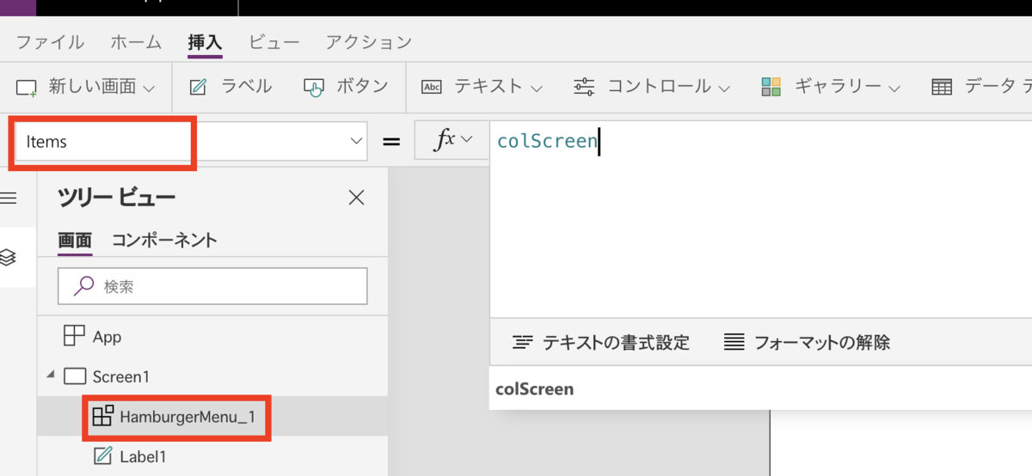Click the データ テーブル item
Screen dimensions: 1032x476
[x=981, y=86]
